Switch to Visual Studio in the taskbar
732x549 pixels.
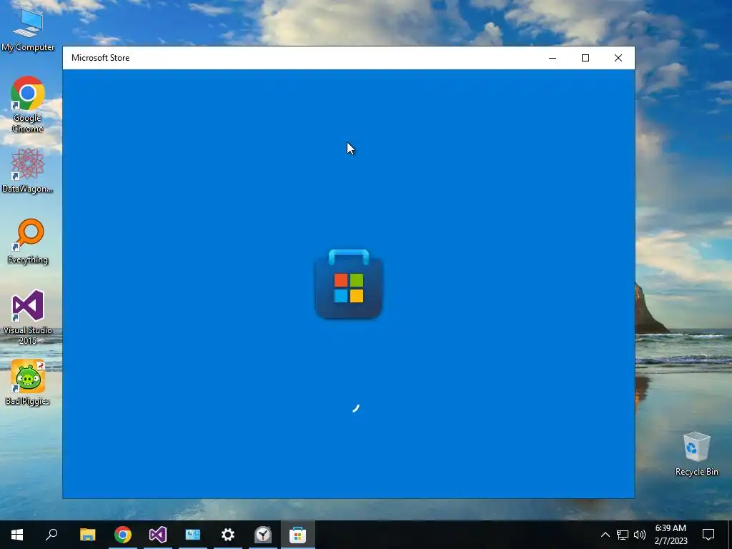pyautogui.click(x=158, y=535)
